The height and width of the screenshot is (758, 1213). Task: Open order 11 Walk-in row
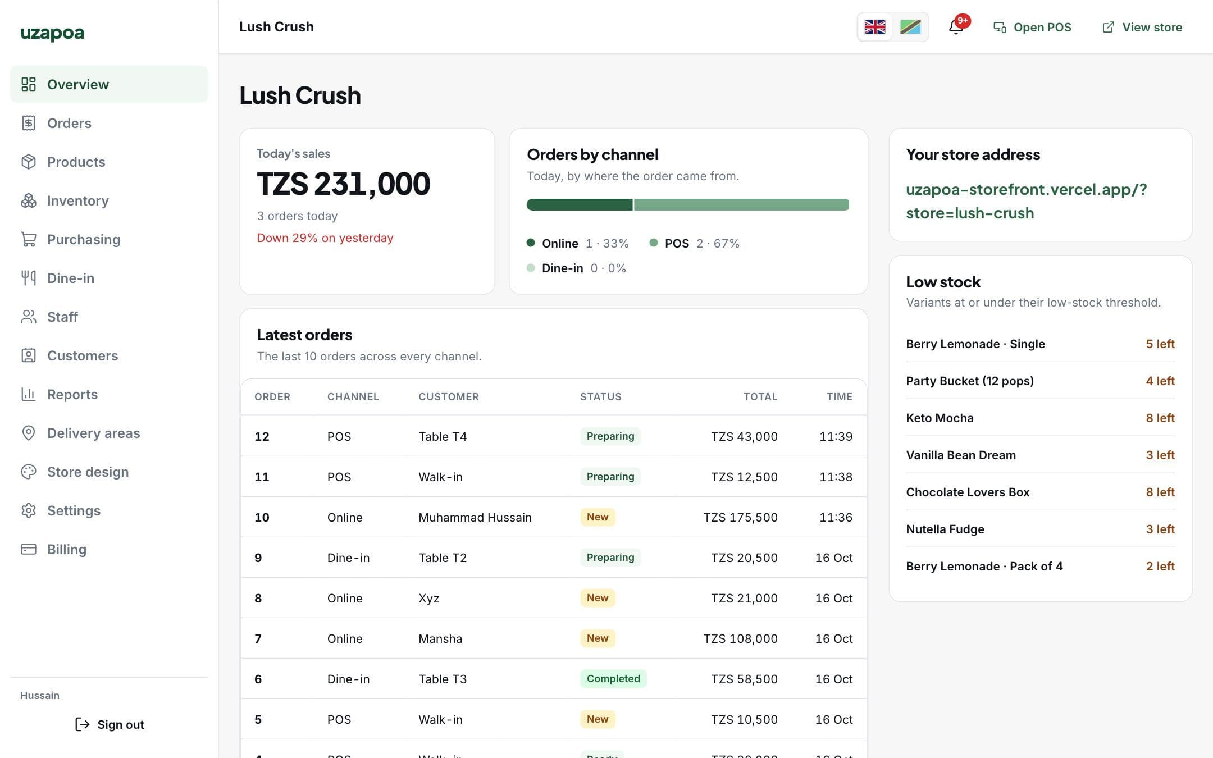pos(554,477)
